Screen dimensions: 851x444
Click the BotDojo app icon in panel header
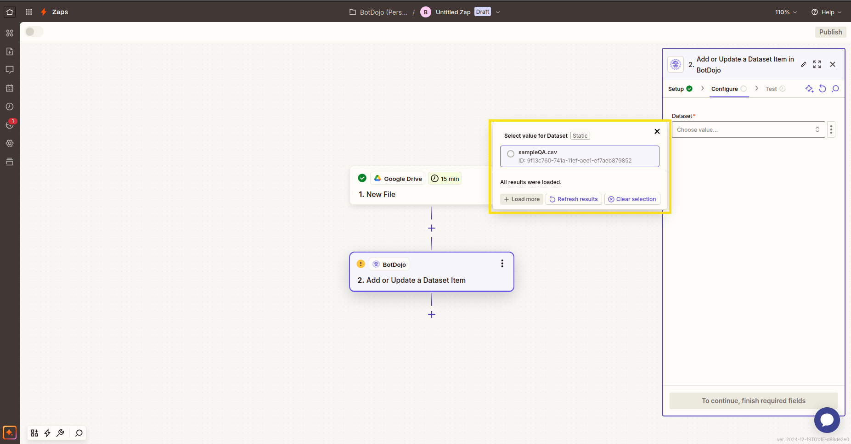[676, 64]
